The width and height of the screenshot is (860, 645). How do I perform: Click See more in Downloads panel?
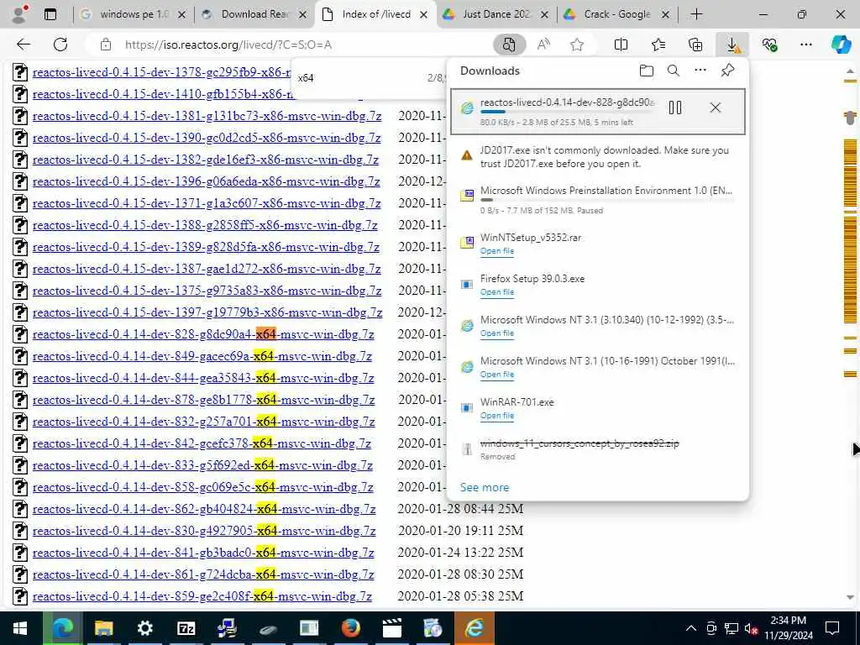tap(485, 487)
